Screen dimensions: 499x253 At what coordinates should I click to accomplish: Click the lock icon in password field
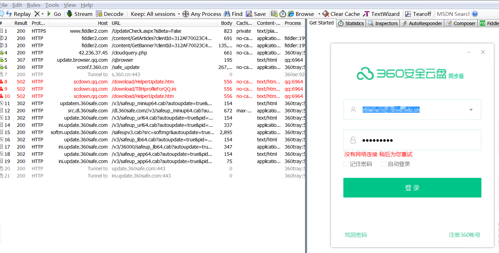click(x=353, y=140)
